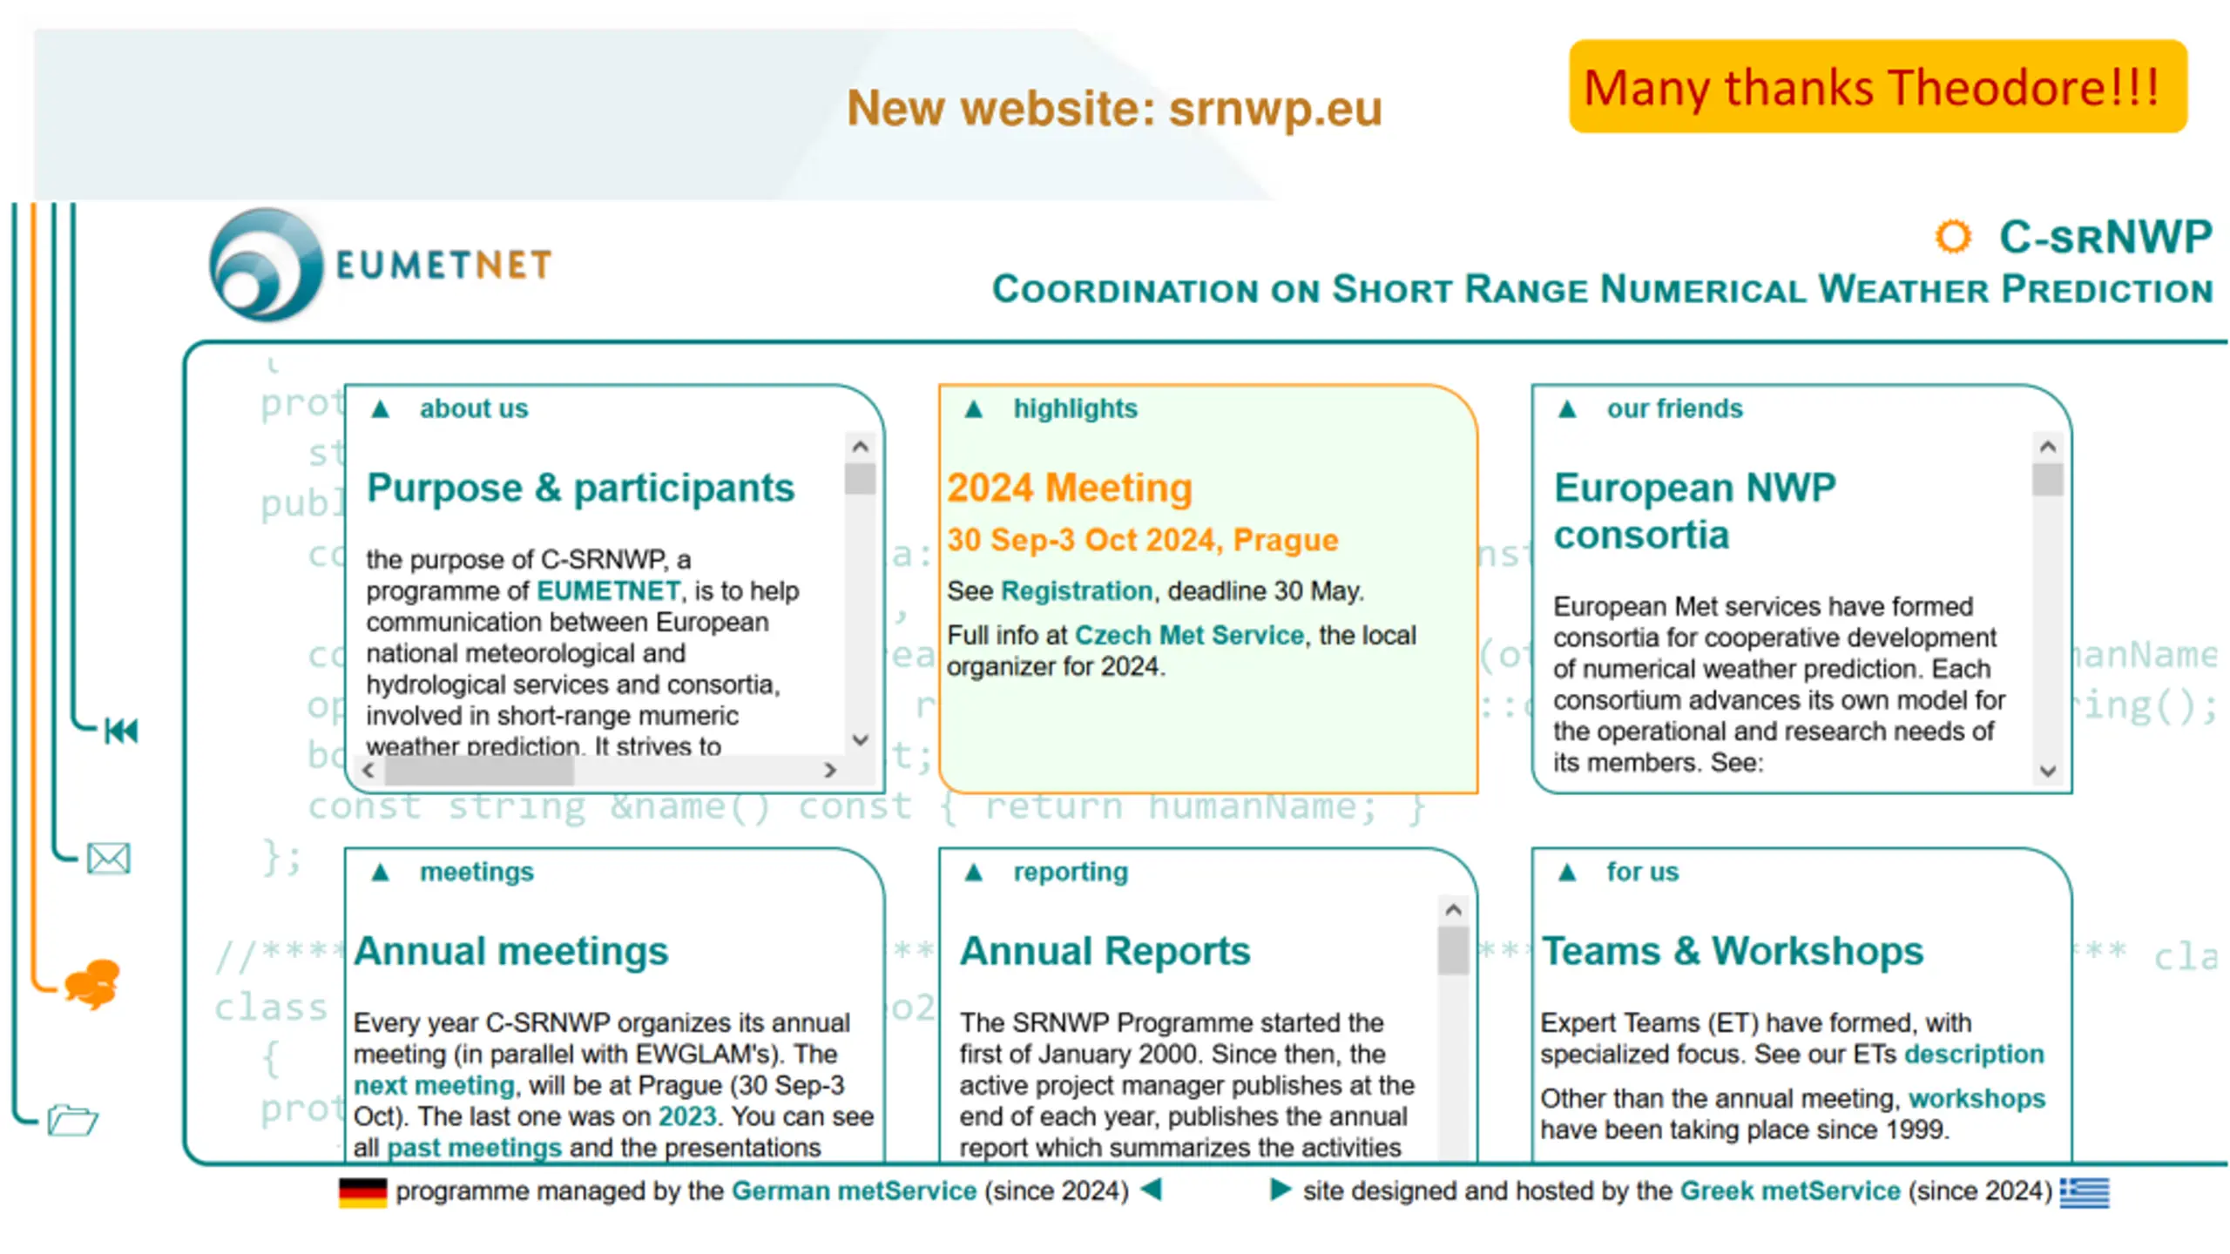
Task: Click the EUMETNET logo
Action: (x=381, y=265)
